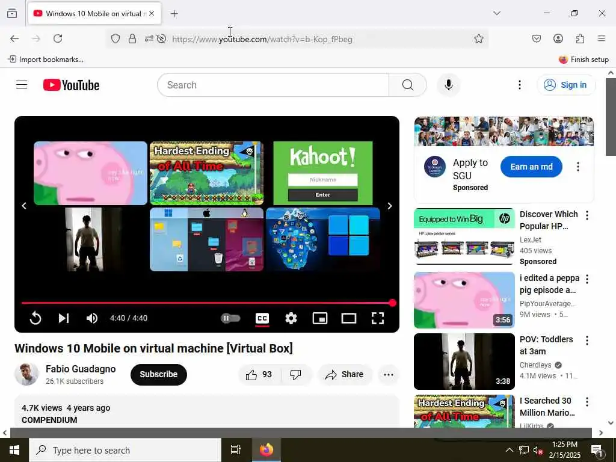This screenshot has width=616, height=462.
Task: Open the Firefox account icon
Action: point(558,38)
